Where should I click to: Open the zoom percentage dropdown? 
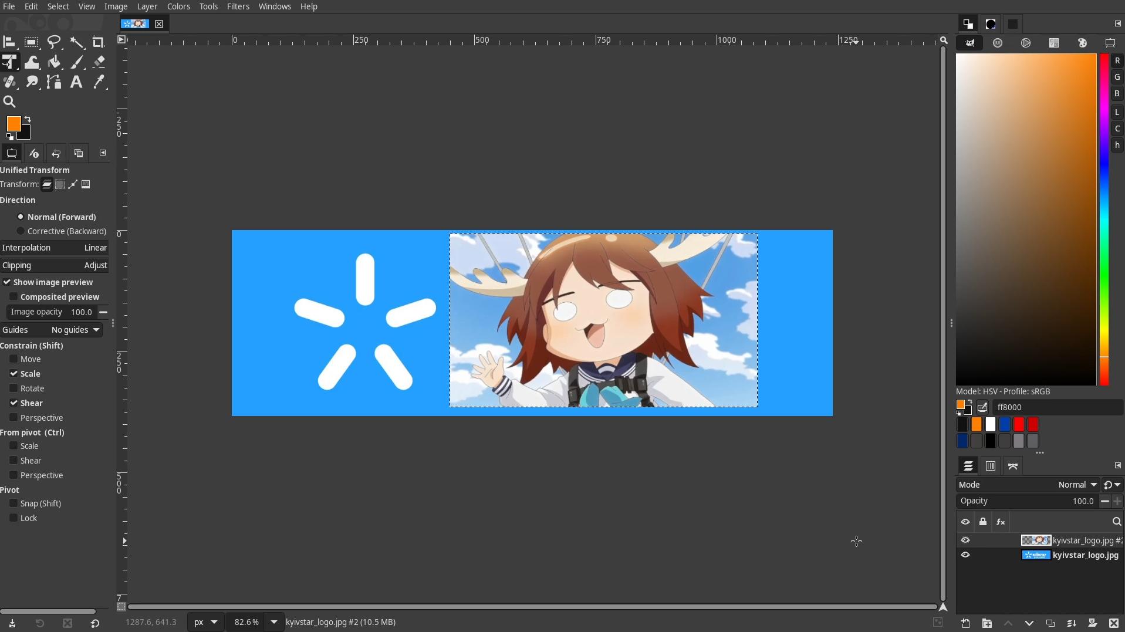click(274, 622)
